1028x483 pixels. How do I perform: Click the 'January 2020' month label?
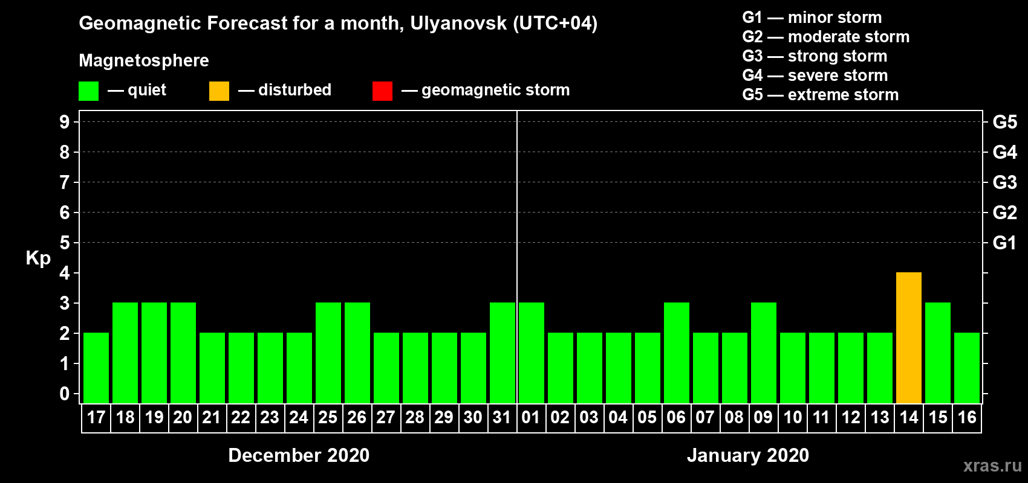[x=748, y=455]
